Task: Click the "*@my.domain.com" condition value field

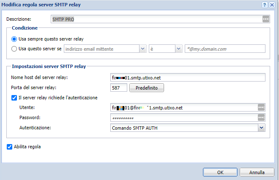Action: pos(224,49)
